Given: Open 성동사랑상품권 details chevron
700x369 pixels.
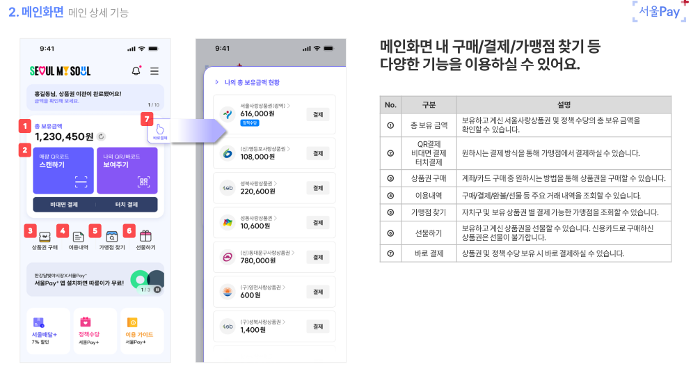Looking at the screenshot, I should [276, 218].
